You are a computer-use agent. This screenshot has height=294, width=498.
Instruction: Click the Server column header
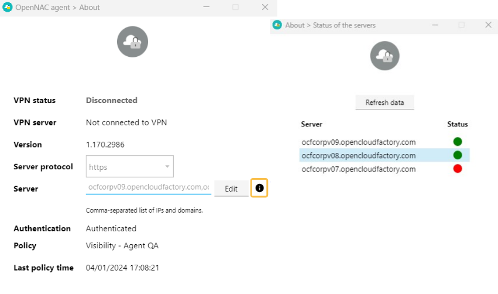311,124
